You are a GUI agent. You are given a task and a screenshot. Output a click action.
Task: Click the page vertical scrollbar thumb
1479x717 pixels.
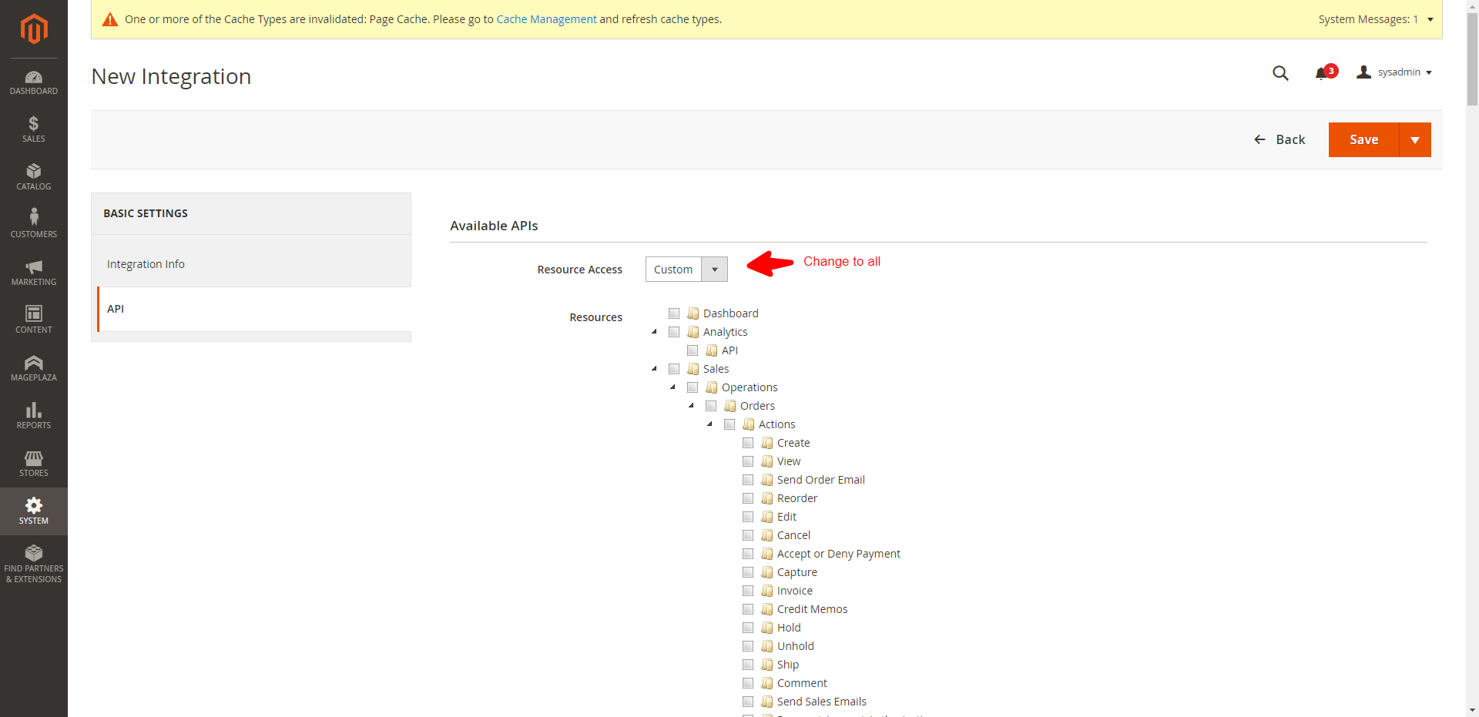(1472, 58)
